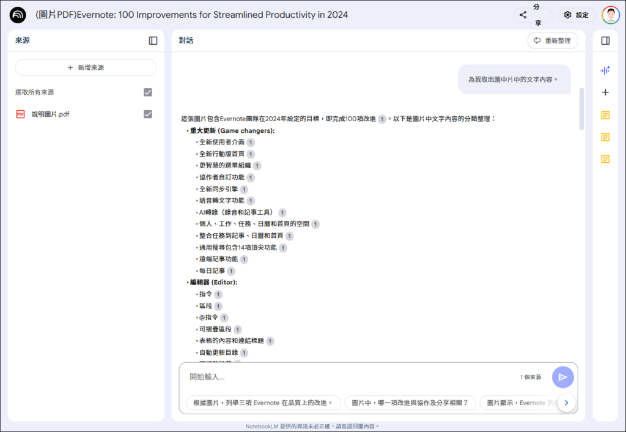Open citation 1 next to 全新使用者介面
This screenshot has width=626, height=432.
250,143
